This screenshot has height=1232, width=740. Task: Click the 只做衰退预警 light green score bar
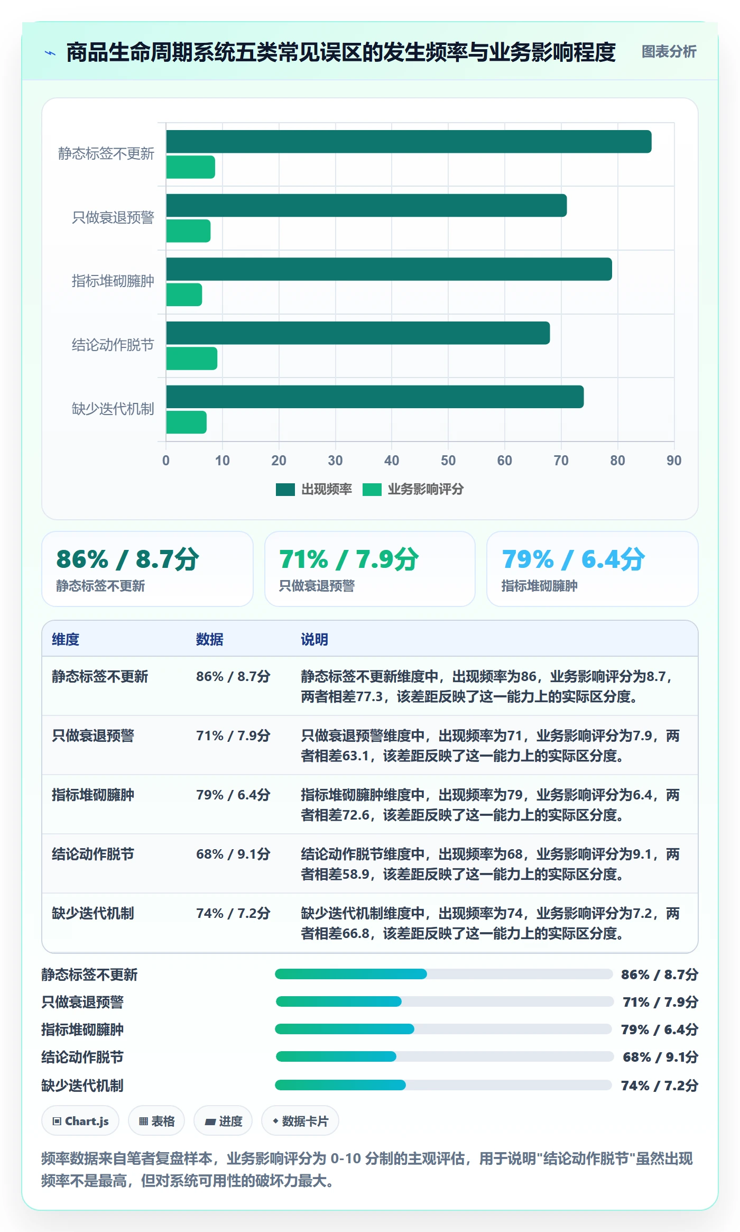pyautogui.click(x=188, y=231)
